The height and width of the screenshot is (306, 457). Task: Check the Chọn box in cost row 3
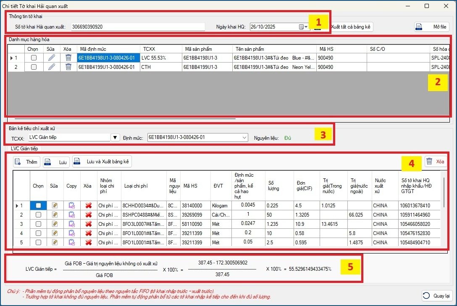[x=39, y=224]
